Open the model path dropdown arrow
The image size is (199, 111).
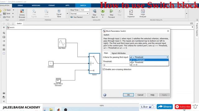[x=192, y=27]
